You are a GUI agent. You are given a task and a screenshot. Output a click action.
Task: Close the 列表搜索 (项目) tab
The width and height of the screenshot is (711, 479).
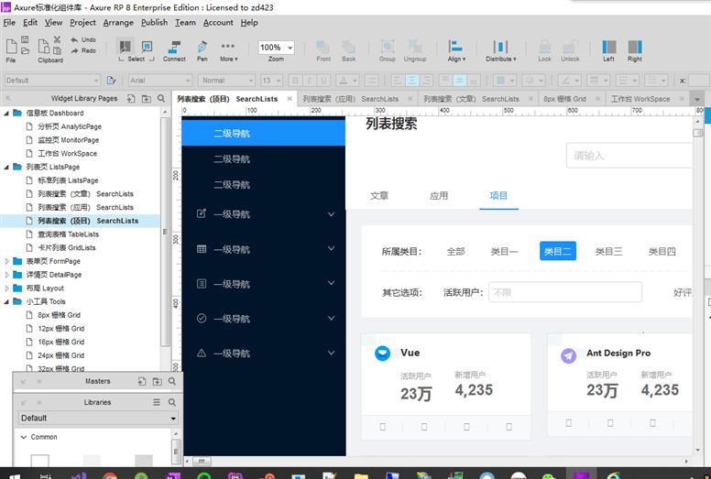[x=290, y=98]
